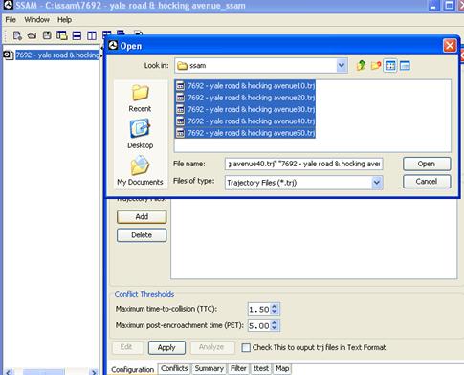Select file yale road & hocking avenue50.trj
464x375 pixels.
click(x=245, y=133)
